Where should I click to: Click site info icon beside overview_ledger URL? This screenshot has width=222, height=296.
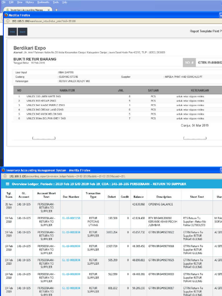click(5, 176)
